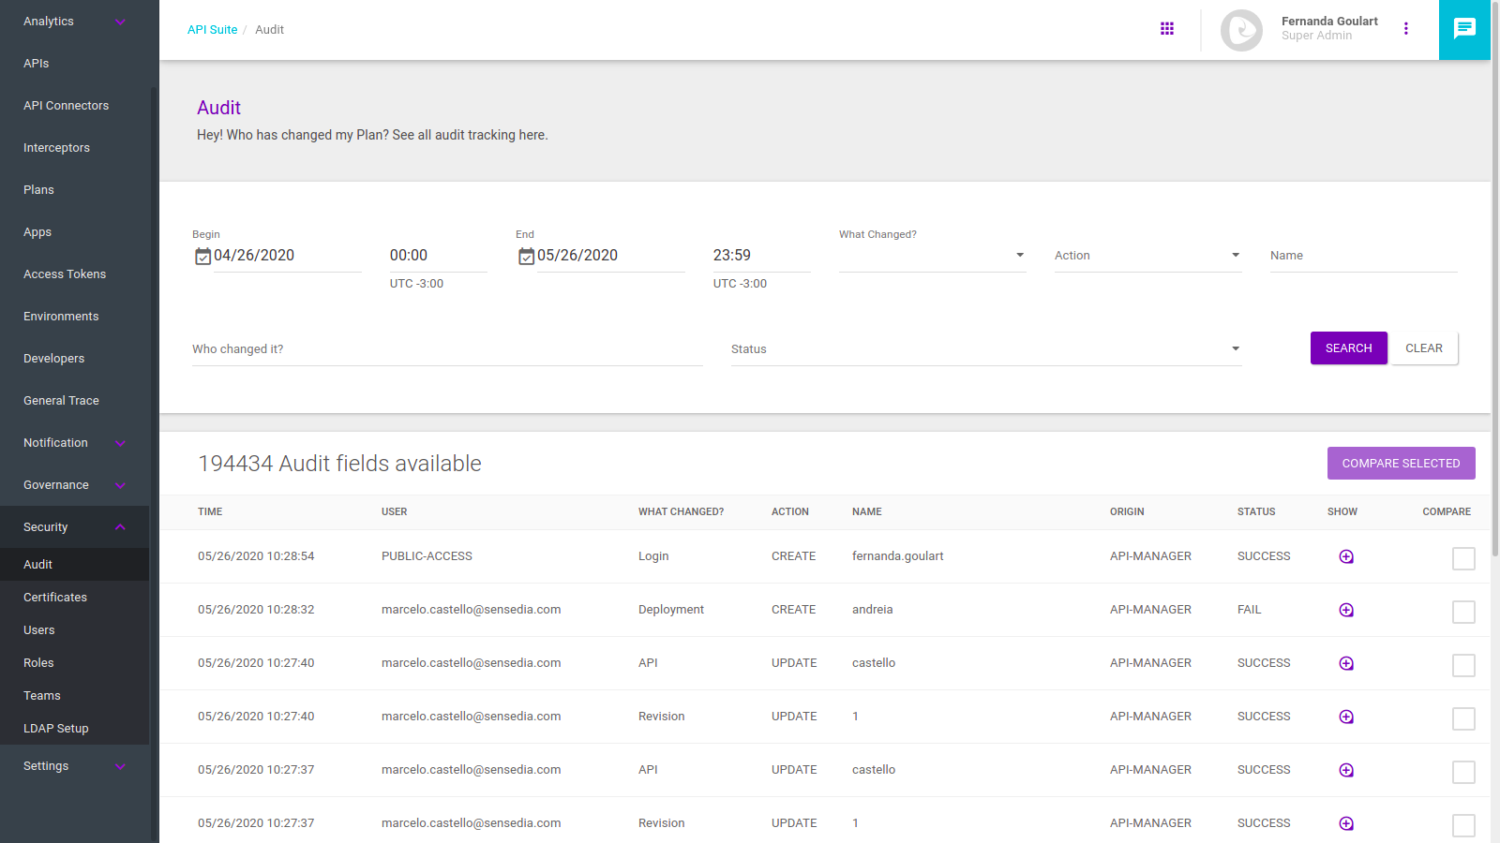The height and width of the screenshot is (843, 1500).
Task: Open the chat feedback panel
Action: click(x=1464, y=28)
